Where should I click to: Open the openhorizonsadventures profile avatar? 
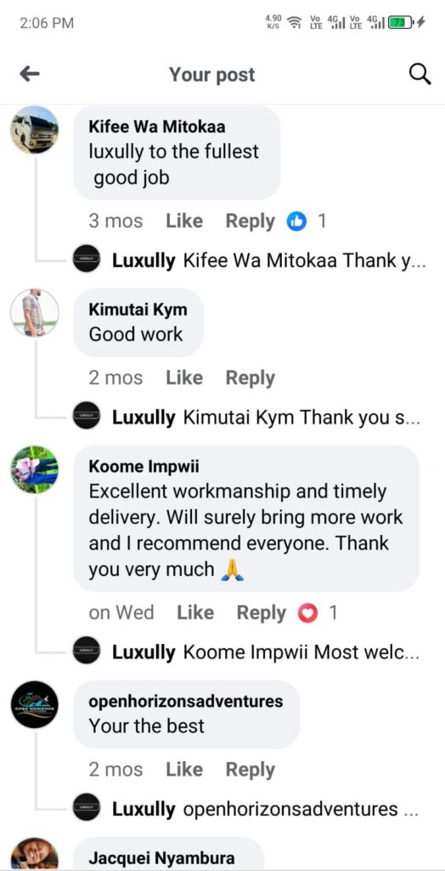point(35,704)
